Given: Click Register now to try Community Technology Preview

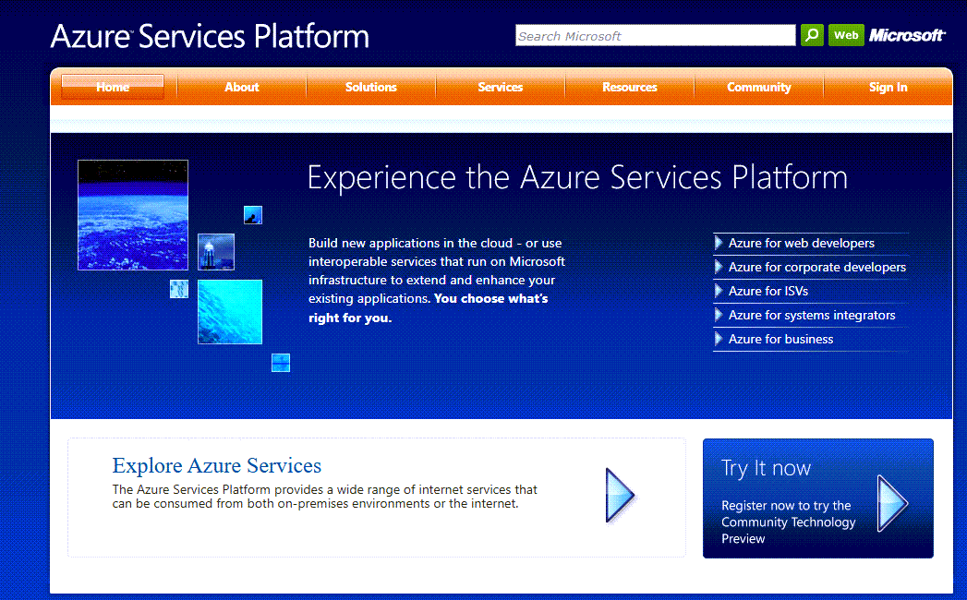Looking at the screenshot, I should pyautogui.click(x=788, y=522).
